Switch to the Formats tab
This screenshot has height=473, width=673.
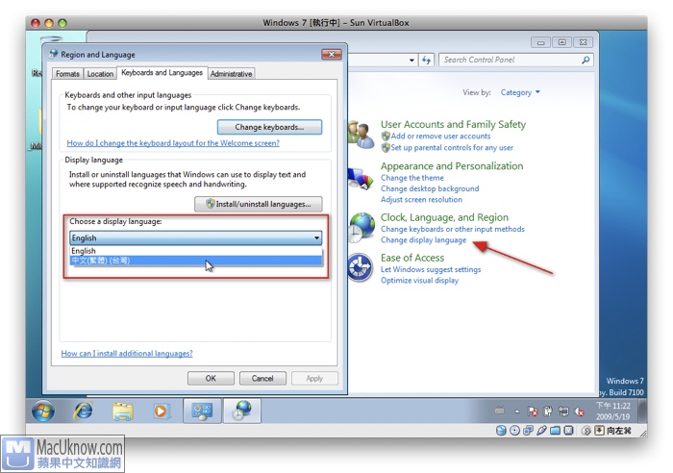coord(68,74)
